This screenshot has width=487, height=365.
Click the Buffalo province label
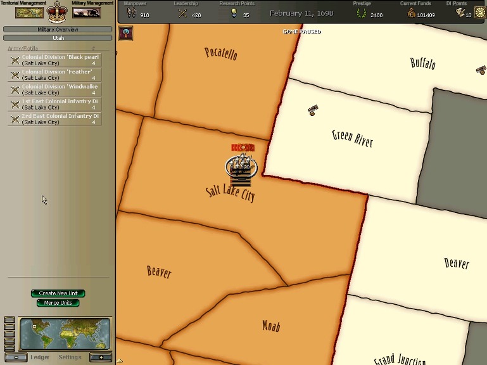coord(422,63)
